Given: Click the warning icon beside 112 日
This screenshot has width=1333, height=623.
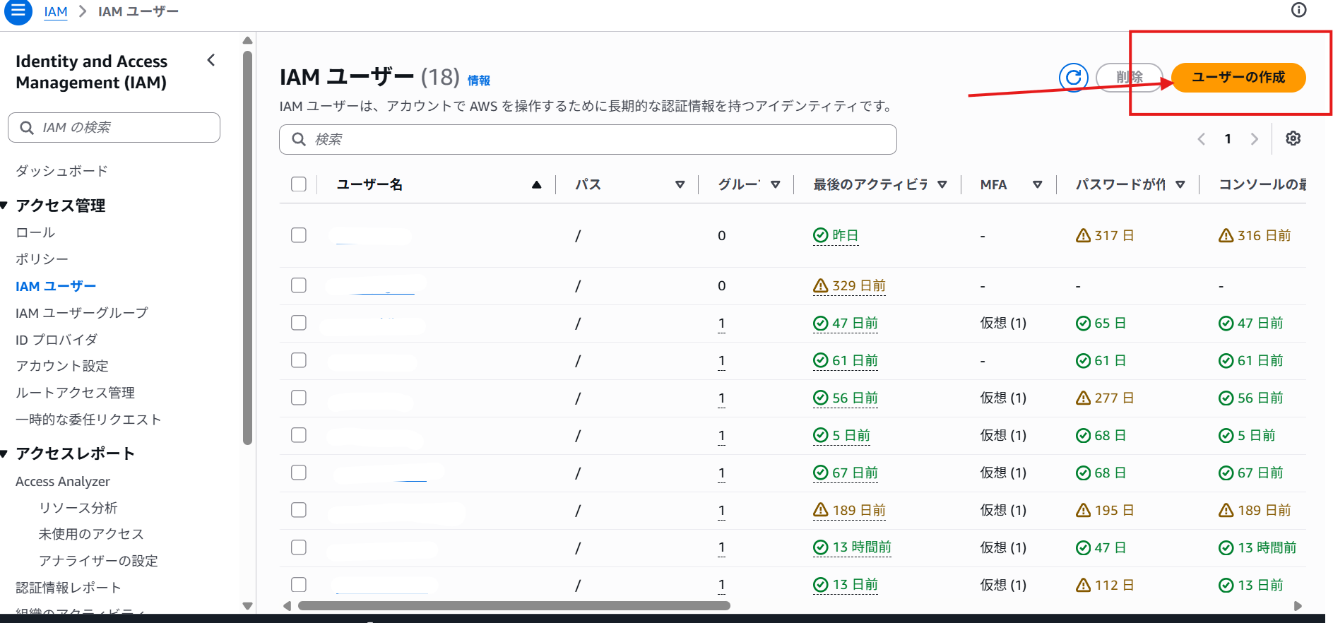Looking at the screenshot, I should coord(1083,585).
